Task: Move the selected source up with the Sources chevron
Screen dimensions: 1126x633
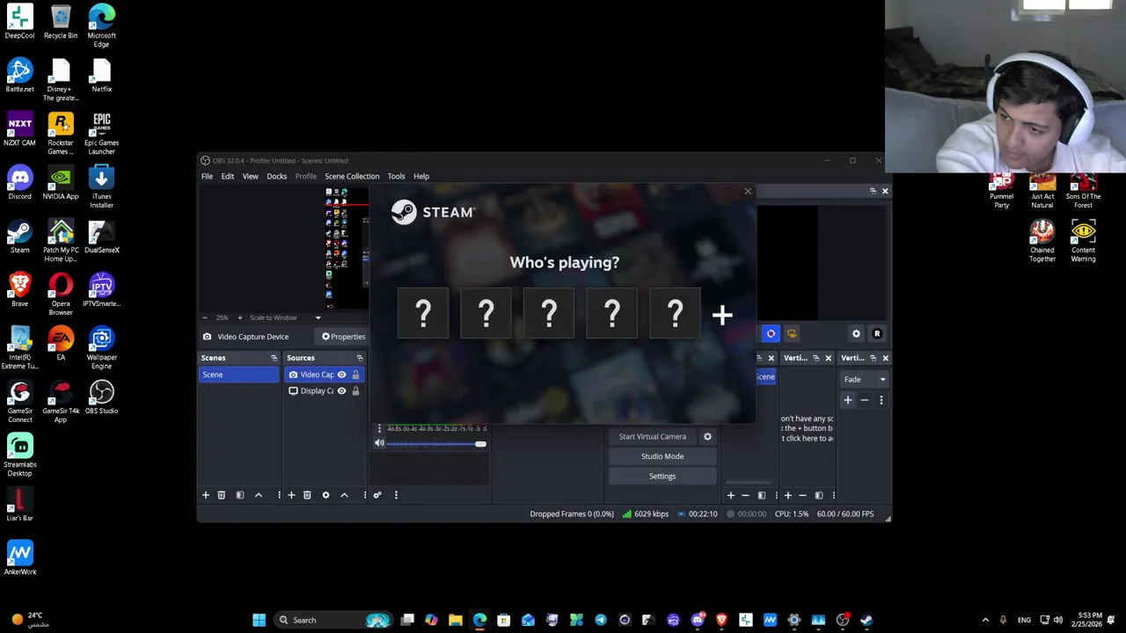Action: coord(344,495)
